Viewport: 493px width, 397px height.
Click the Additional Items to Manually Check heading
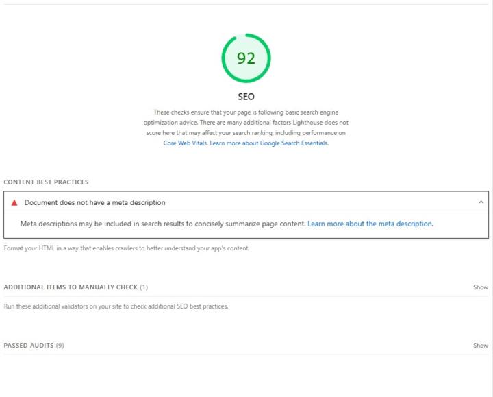pos(71,287)
